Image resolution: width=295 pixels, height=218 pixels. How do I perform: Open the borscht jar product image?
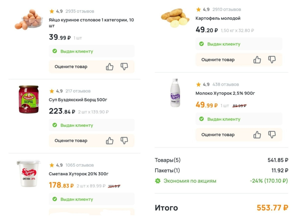(x=28, y=99)
